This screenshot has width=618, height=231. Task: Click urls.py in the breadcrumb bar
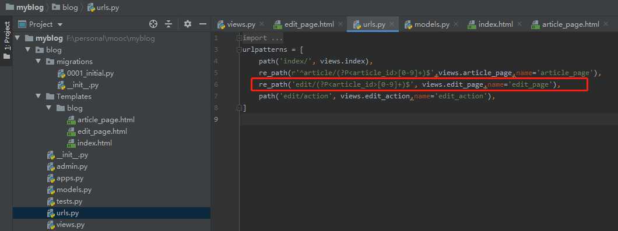click(x=103, y=7)
